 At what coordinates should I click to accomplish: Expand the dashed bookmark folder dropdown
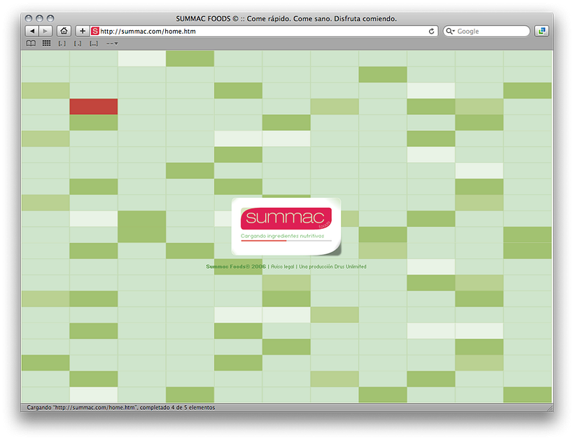(112, 43)
